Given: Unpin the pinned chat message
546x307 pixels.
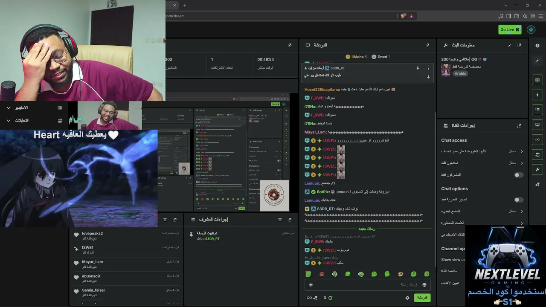Looking at the screenshot, I should click(418, 68).
